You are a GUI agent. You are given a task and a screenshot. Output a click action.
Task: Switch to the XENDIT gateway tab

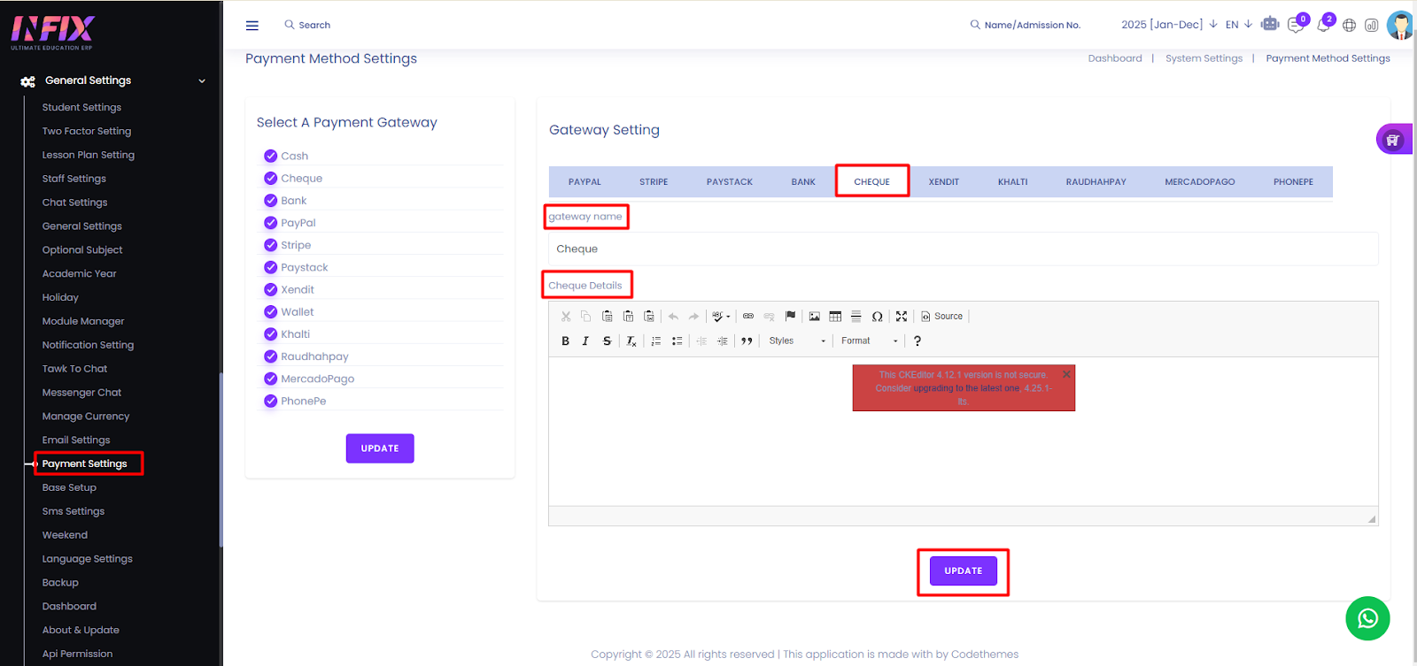coord(944,181)
